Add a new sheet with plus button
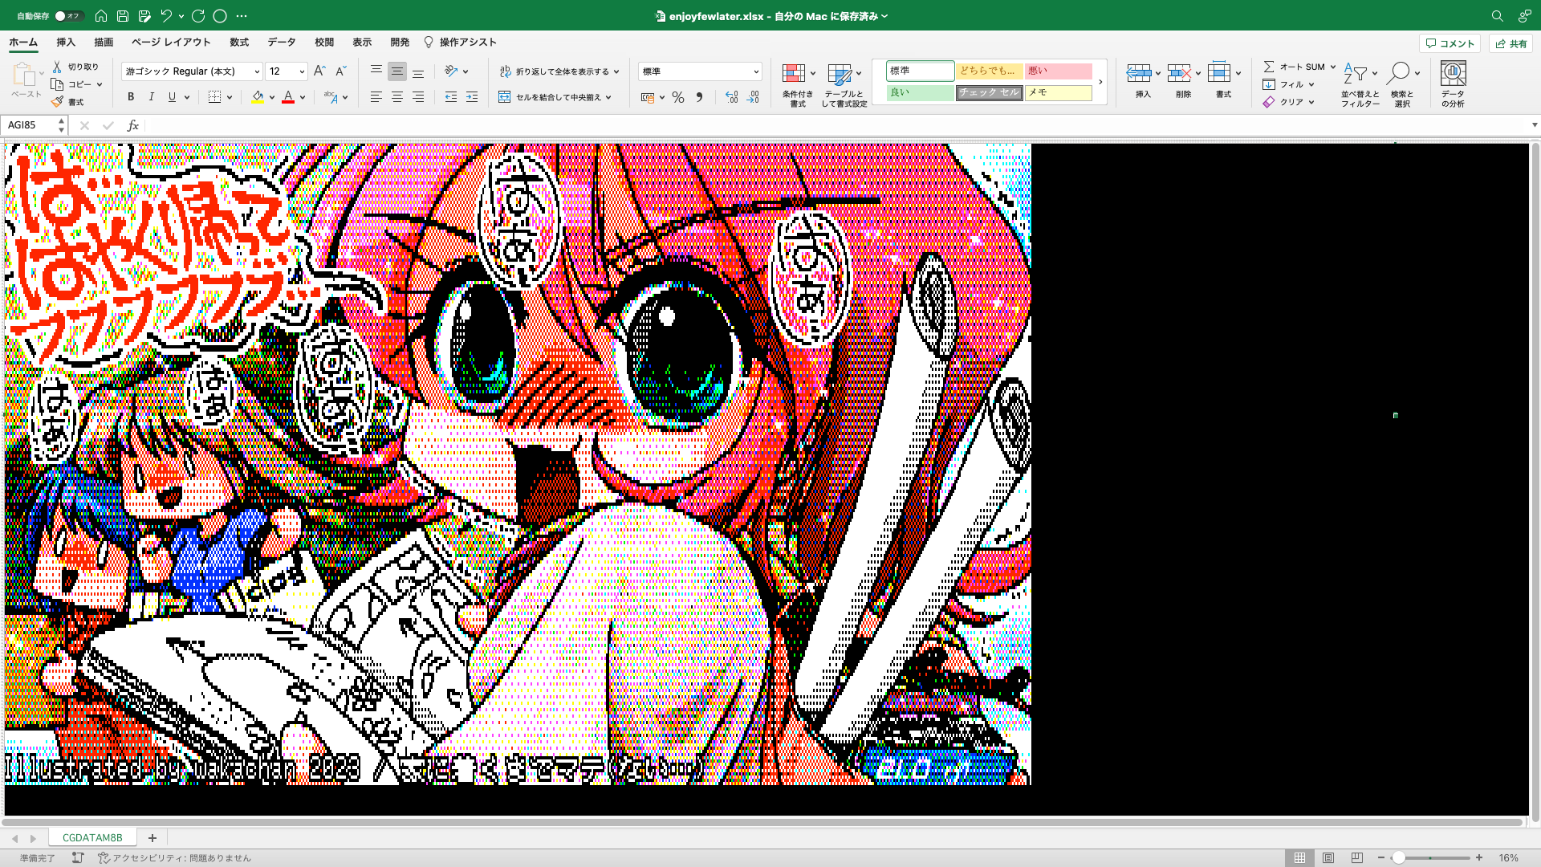The width and height of the screenshot is (1541, 867). [152, 837]
